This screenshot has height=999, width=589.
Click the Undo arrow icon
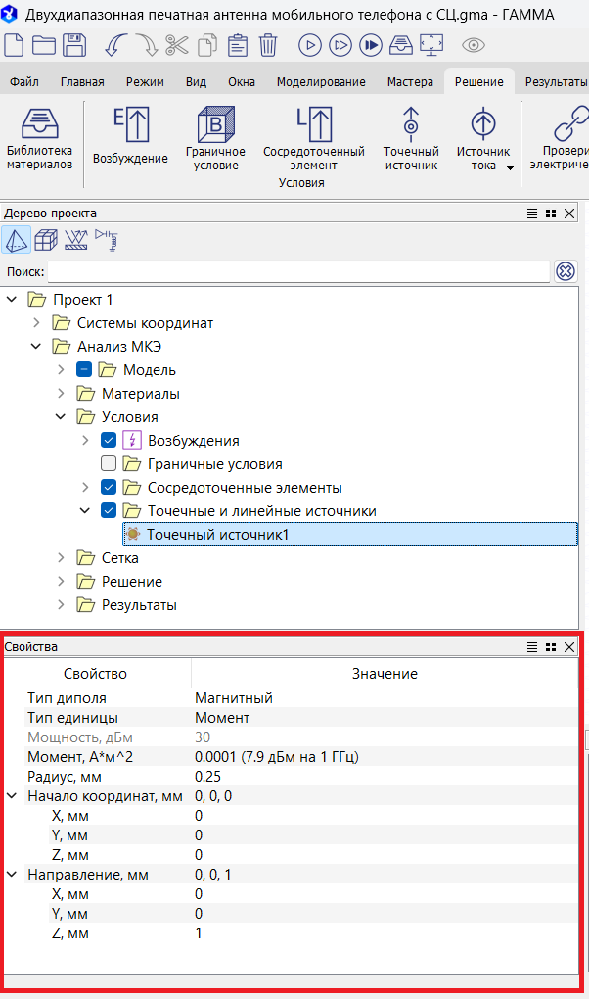(115, 45)
